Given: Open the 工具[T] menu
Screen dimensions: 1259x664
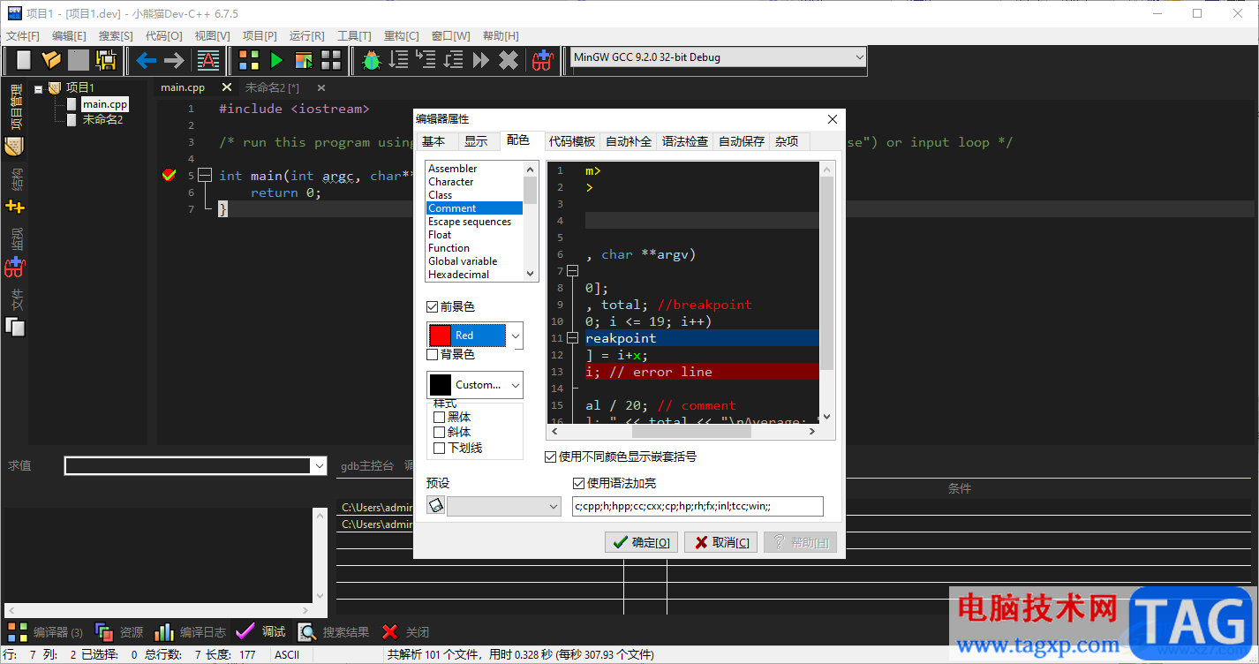Looking at the screenshot, I should 354,36.
